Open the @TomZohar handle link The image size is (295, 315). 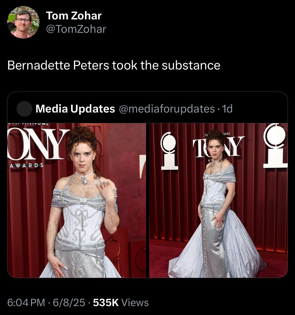(76, 29)
